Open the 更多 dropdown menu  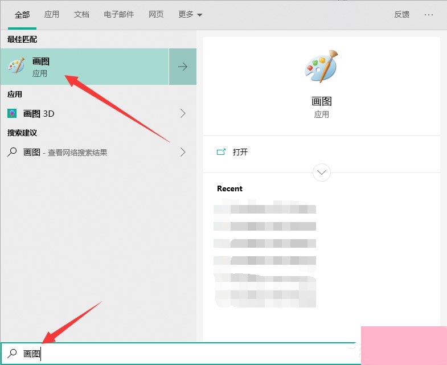click(190, 14)
